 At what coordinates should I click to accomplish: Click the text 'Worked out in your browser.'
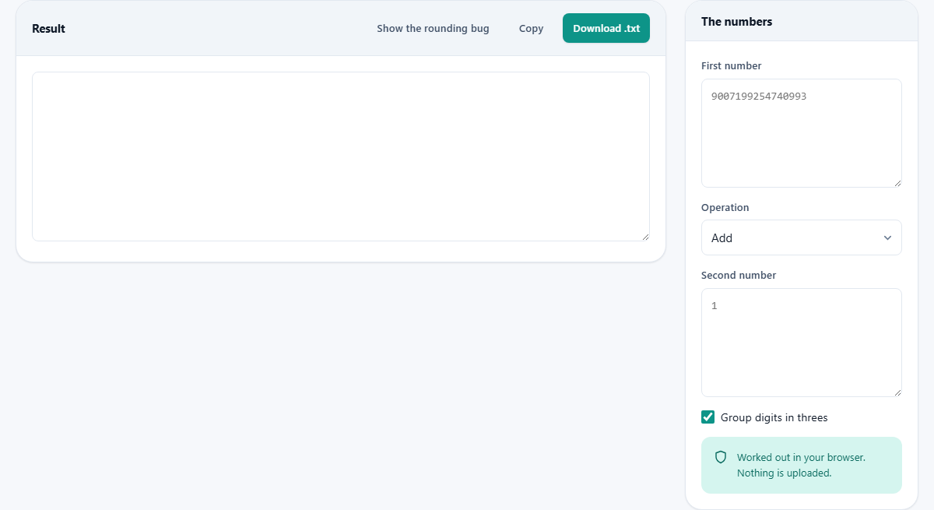click(801, 458)
